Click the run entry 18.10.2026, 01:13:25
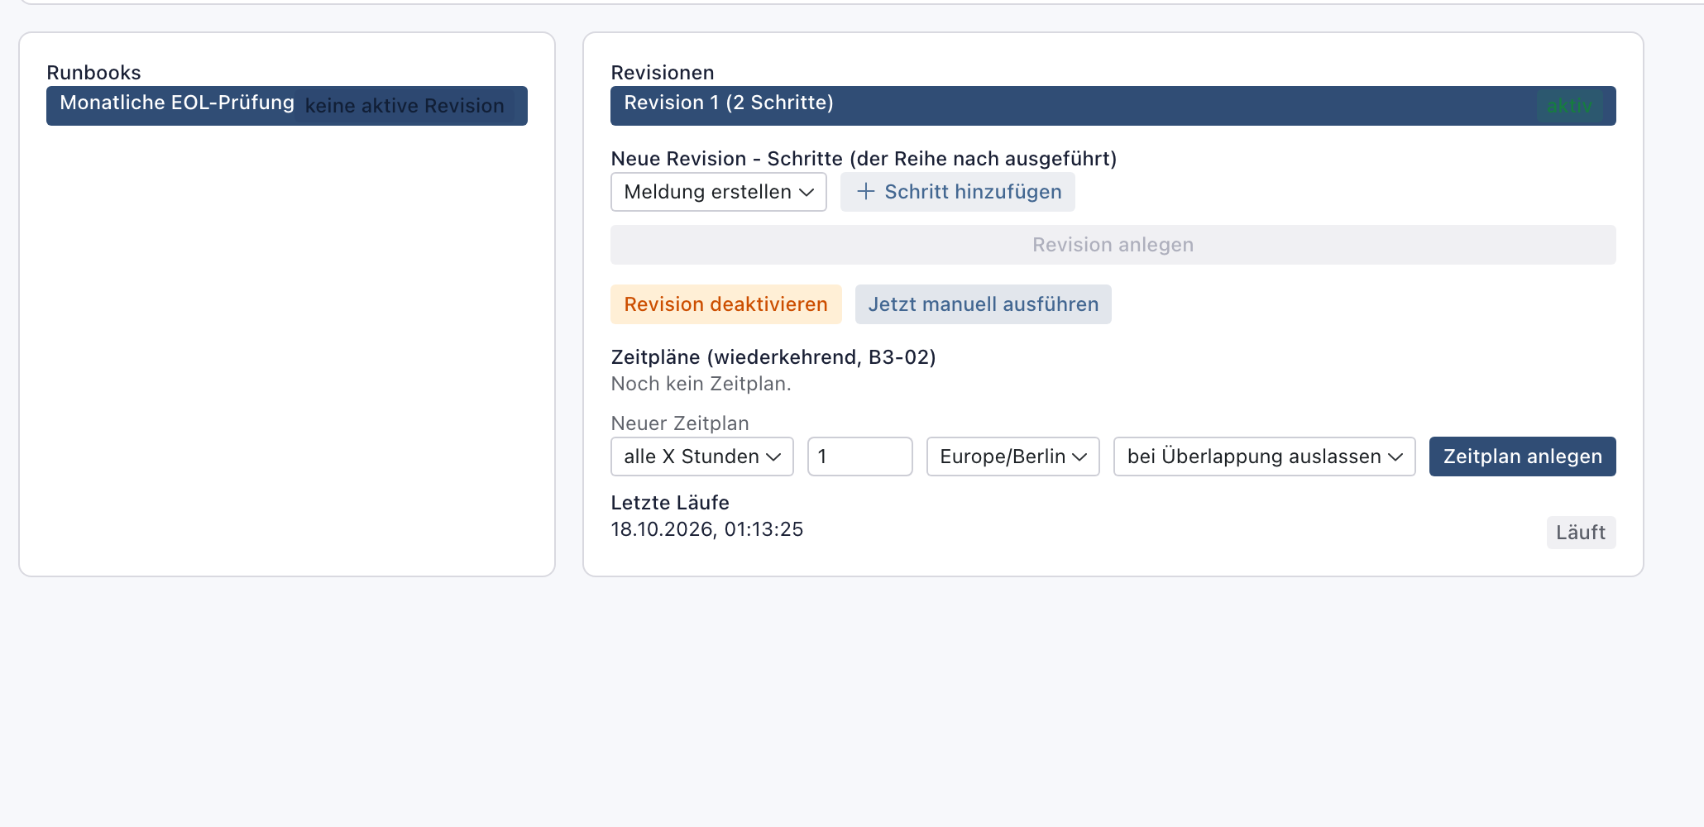 tap(706, 529)
